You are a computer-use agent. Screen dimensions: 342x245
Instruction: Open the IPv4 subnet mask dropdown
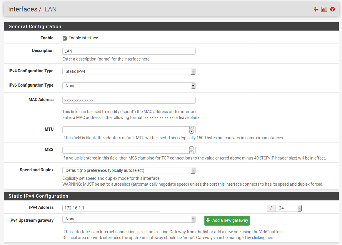288,208
